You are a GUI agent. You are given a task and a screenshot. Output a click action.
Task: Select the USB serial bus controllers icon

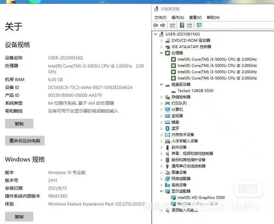(167, 166)
